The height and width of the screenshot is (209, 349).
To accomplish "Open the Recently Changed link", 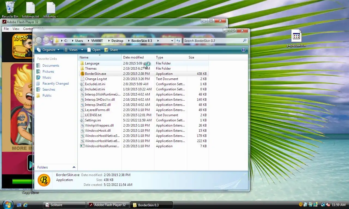I will pos(55,84).
